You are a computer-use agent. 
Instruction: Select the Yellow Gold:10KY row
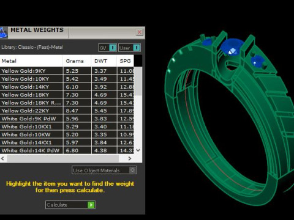click(x=67, y=79)
